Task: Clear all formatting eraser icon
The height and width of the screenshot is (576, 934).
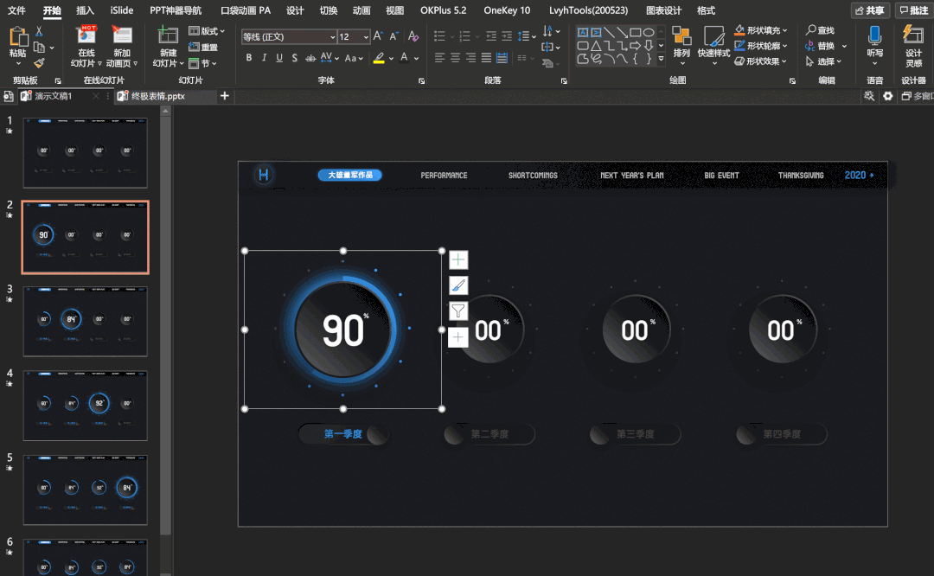Action: [413, 36]
